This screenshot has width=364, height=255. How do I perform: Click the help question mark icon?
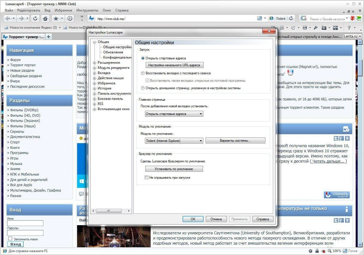(x=349, y=28)
